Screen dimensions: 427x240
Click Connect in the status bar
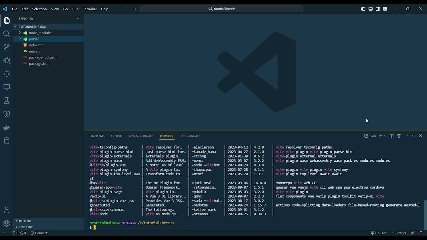pos(39,233)
